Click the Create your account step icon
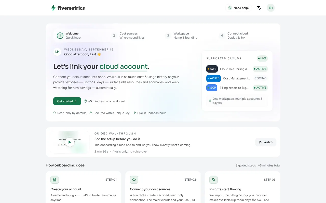326x203 pixels. [55, 180]
